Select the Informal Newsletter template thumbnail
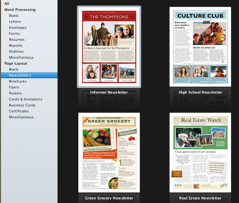 (109, 47)
